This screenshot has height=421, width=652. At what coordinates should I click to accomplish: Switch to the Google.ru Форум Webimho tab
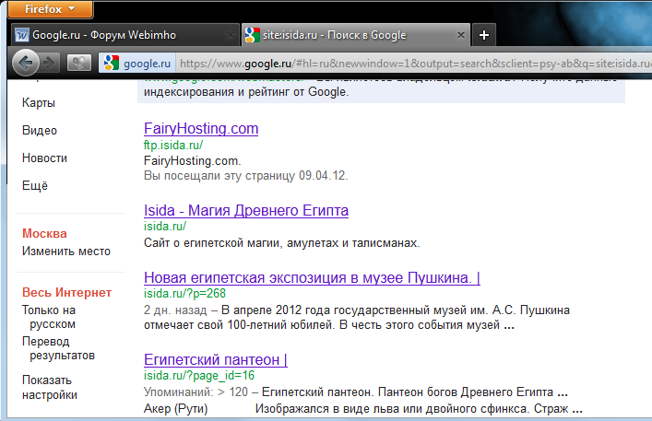click(124, 35)
